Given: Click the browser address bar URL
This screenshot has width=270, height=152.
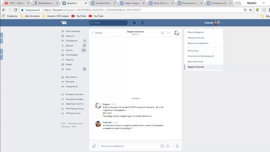Looking at the screenshot, I should point(92,10).
